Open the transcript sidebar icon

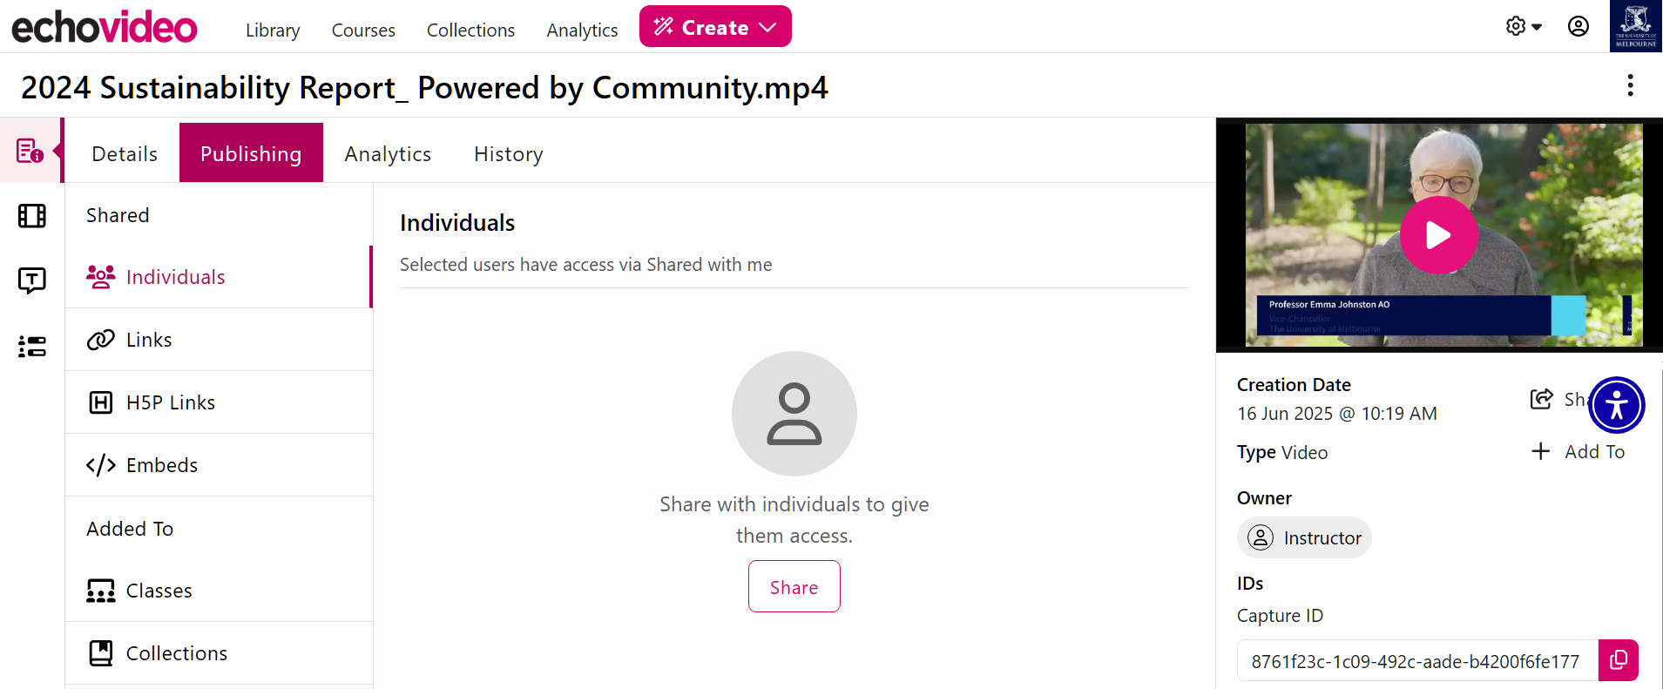32,280
